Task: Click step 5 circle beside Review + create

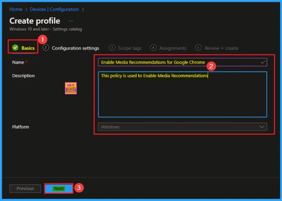Action: (x=198, y=48)
